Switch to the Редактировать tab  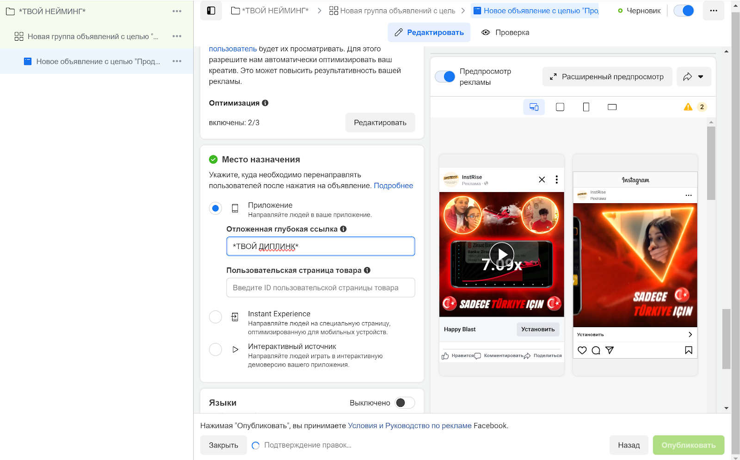click(429, 32)
